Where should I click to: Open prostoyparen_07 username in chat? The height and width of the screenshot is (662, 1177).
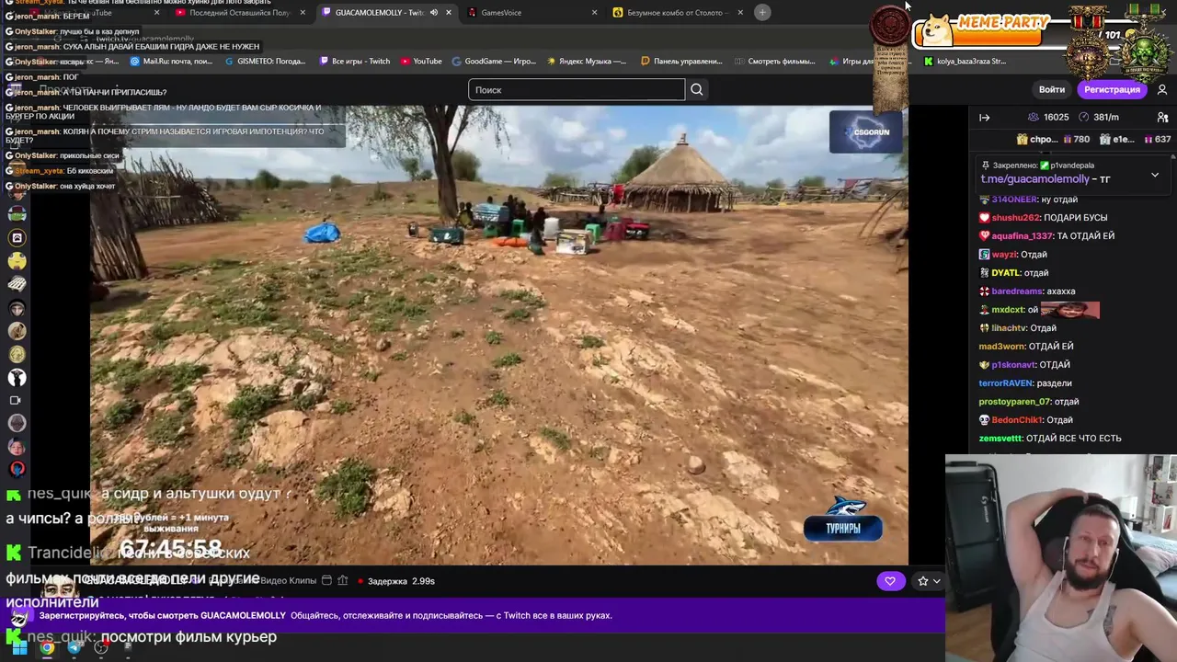[1014, 402]
